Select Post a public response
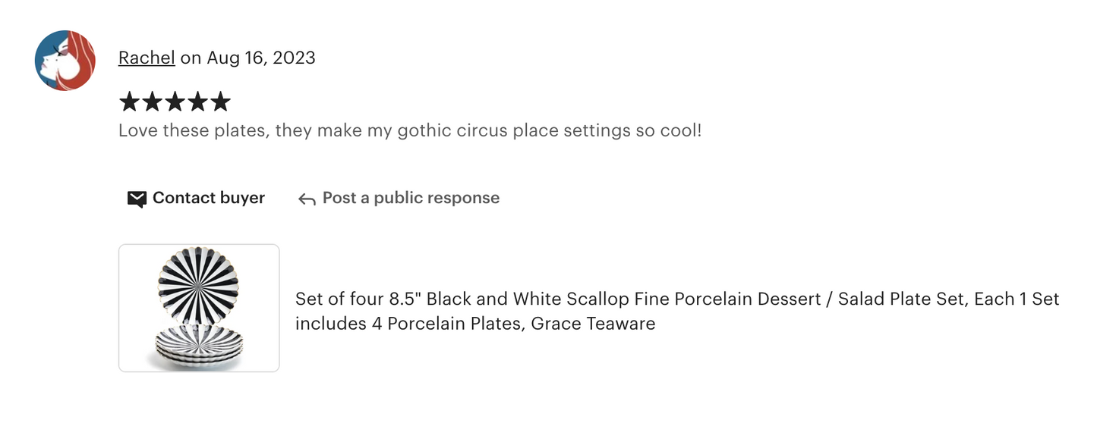 pyautogui.click(x=411, y=198)
